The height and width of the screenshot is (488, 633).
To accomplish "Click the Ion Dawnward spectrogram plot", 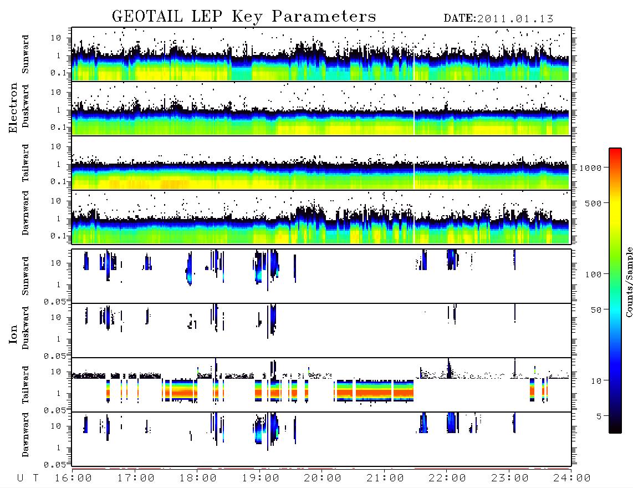I will (x=321, y=439).
